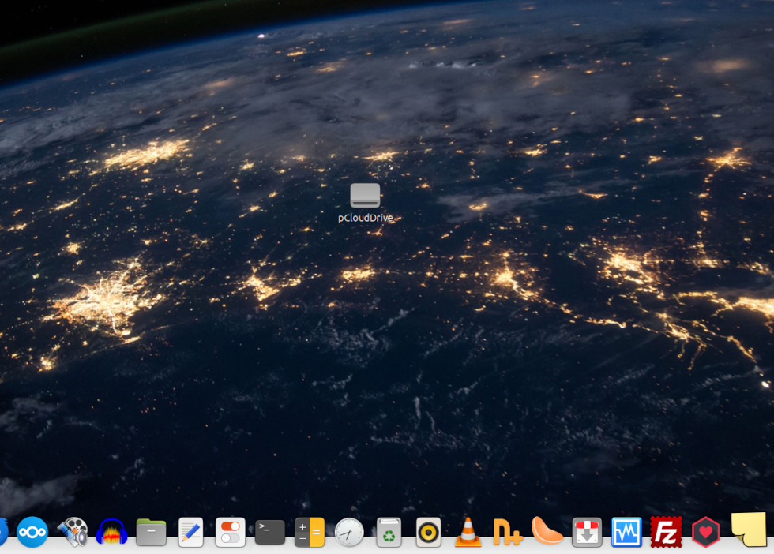
Task: Click the analog clock icon in the dock
Action: click(349, 533)
